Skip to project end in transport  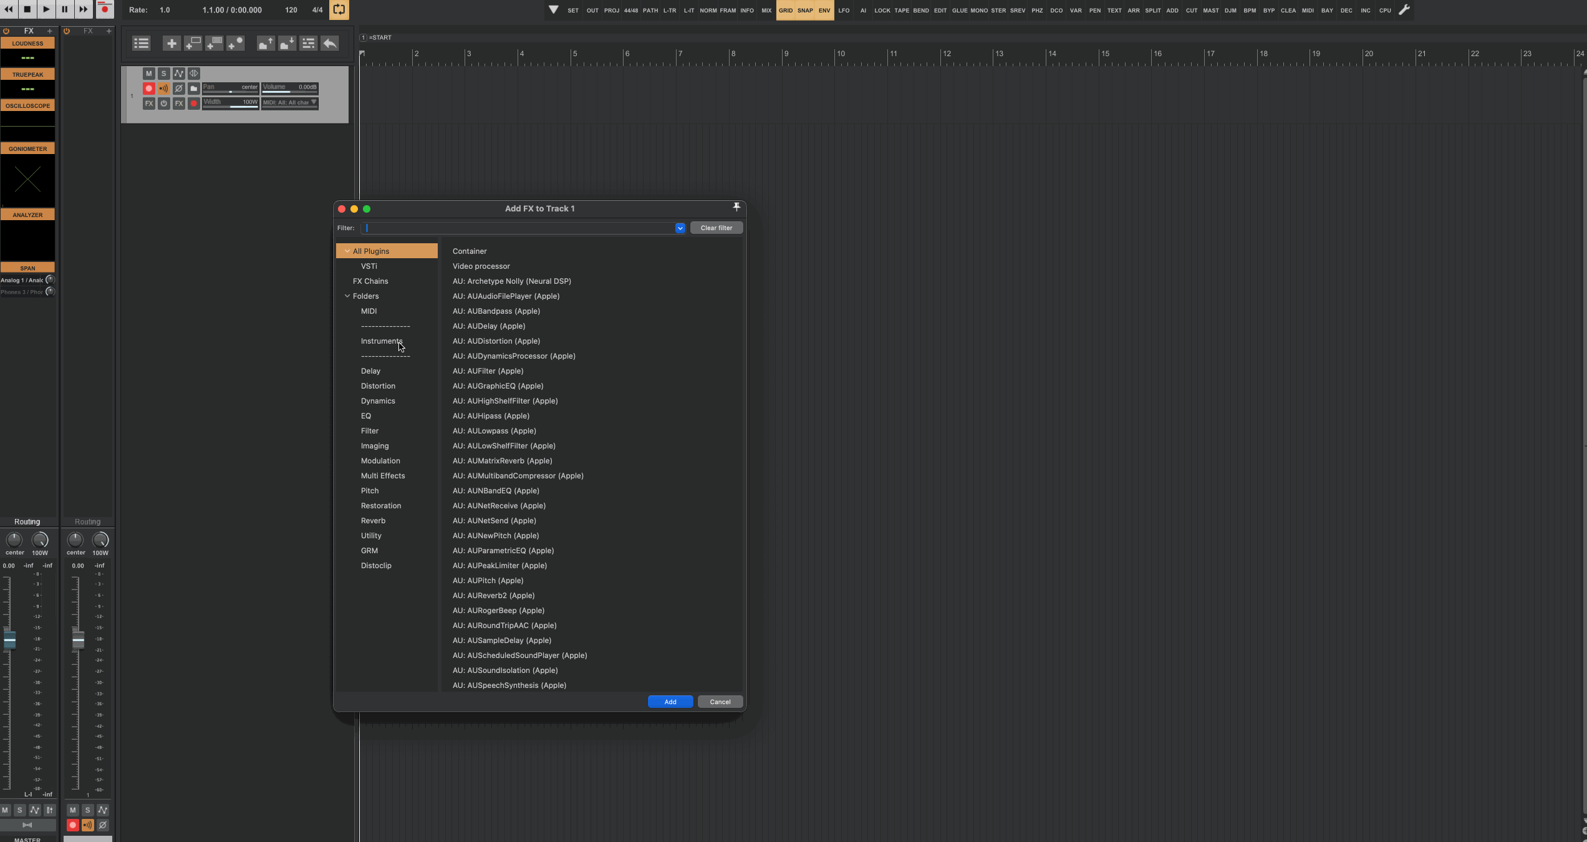pos(84,9)
